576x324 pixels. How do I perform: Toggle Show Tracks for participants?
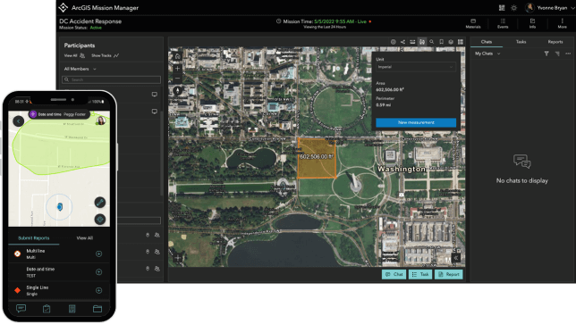pos(105,55)
